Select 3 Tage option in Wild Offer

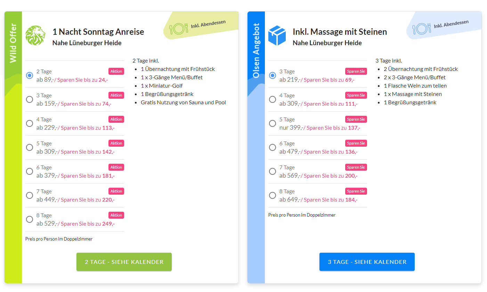(30, 99)
